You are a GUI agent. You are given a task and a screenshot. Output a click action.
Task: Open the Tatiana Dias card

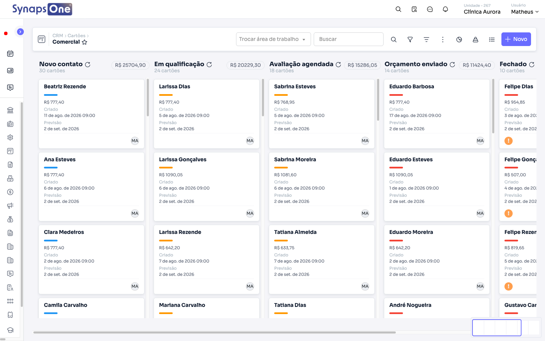tap(322, 308)
